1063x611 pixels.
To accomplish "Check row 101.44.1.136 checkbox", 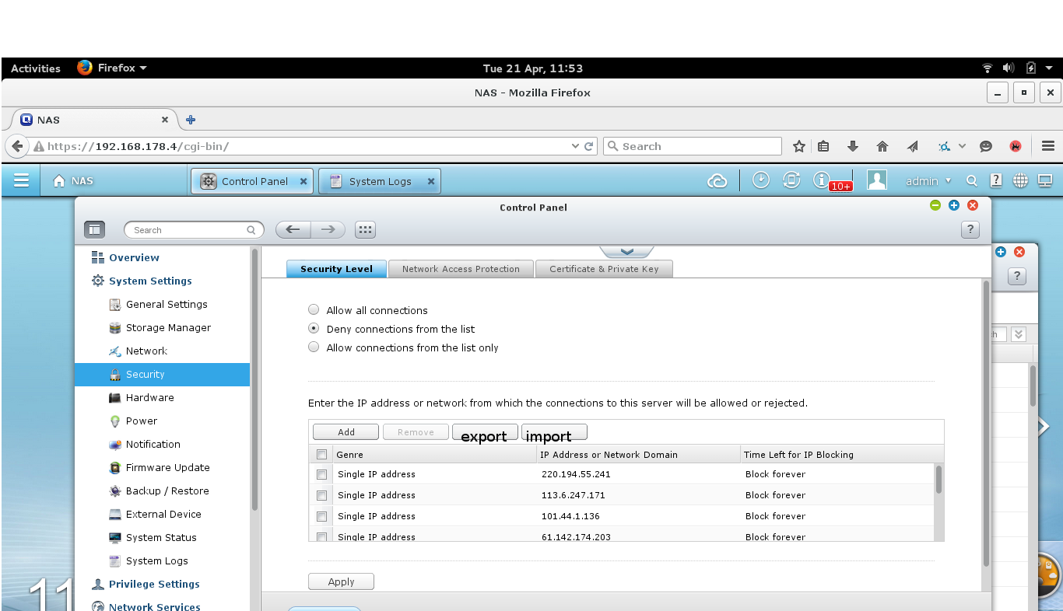I will point(321,516).
